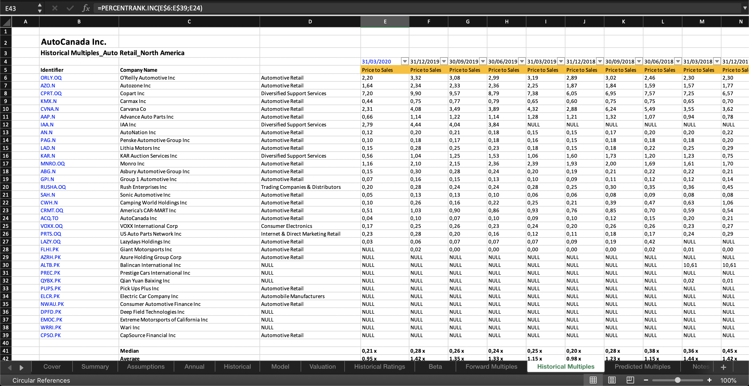The height and width of the screenshot is (386, 749).
Task: Open Insert Function fx dialog
Action: (x=86, y=8)
